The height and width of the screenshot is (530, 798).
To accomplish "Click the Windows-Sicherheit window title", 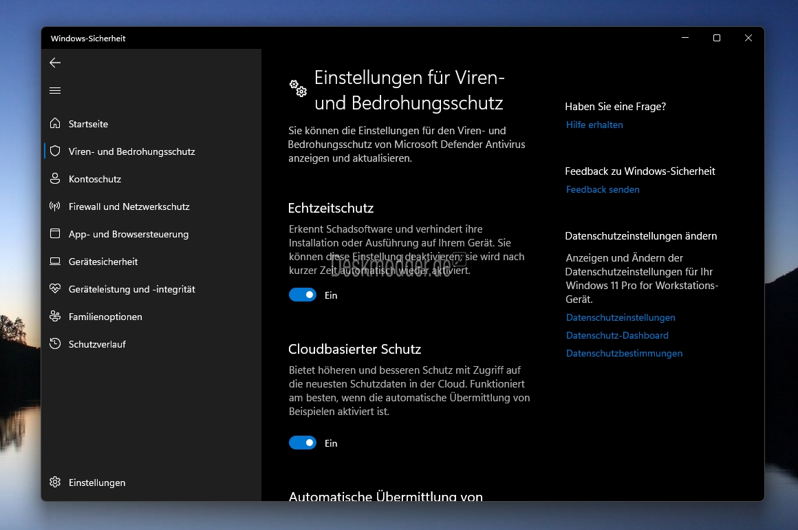I will pyautogui.click(x=88, y=38).
